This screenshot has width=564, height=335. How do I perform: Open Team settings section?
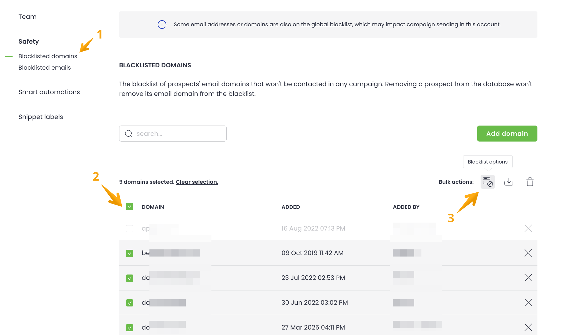27,17
